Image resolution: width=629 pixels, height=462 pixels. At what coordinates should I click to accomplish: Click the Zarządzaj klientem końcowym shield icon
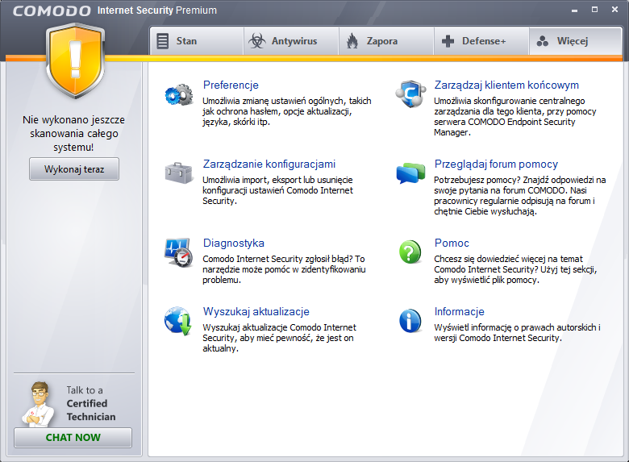click(410, 94)
